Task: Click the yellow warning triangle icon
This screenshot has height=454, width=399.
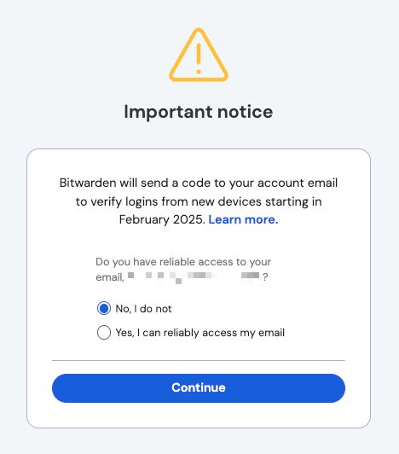Action: click(x=199, y=55)
